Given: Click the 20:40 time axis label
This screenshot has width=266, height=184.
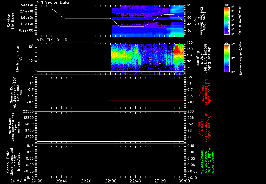Looking at the screenshot, I should pyautogui.click(x=61, y=181).
